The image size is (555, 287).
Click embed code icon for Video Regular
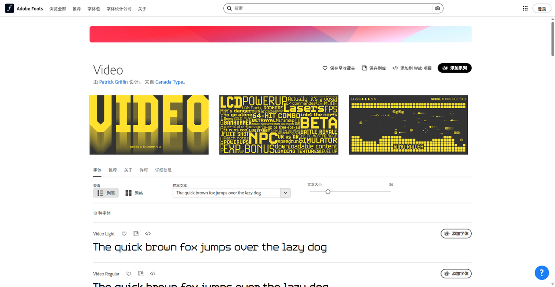point(153,274)
